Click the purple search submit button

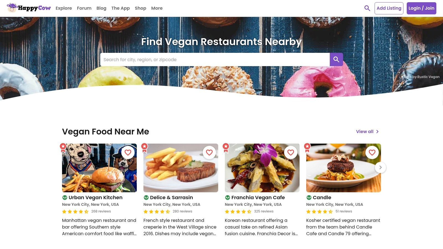tap(336, 59)
